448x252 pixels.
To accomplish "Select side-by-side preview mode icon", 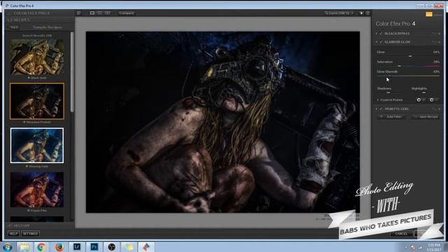I will tap(107, 13).
